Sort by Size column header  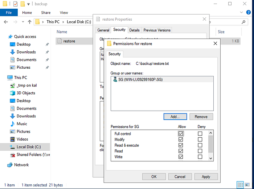[x=221, y=32]
